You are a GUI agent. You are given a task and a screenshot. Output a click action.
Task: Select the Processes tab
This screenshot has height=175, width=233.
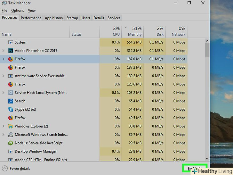[10, 18]
